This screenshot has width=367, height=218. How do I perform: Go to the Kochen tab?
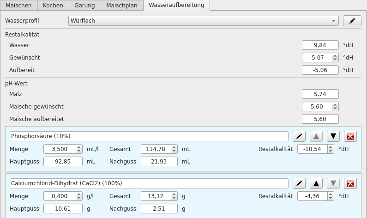click(53, 6)
